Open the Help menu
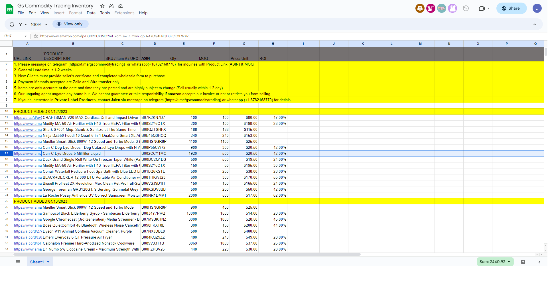The height and width of the screenshot is (297, 548). (x=143, y=13)
